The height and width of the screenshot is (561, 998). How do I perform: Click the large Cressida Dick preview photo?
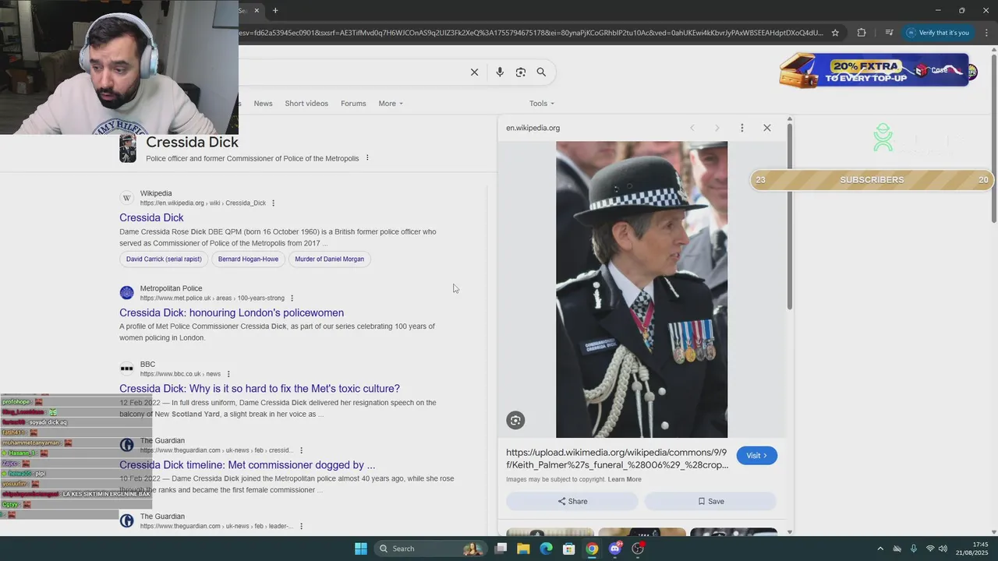click(x=642, y=290)
